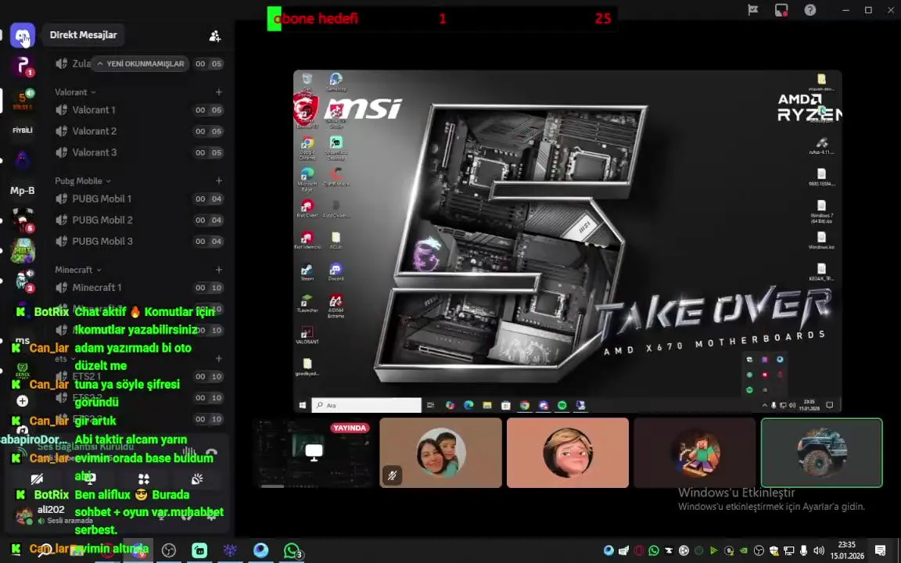The height and width of the screenshot is (563, 901).
Task: Join voice channel PUBG Mobil 1
Action: (x=139, y=199)
